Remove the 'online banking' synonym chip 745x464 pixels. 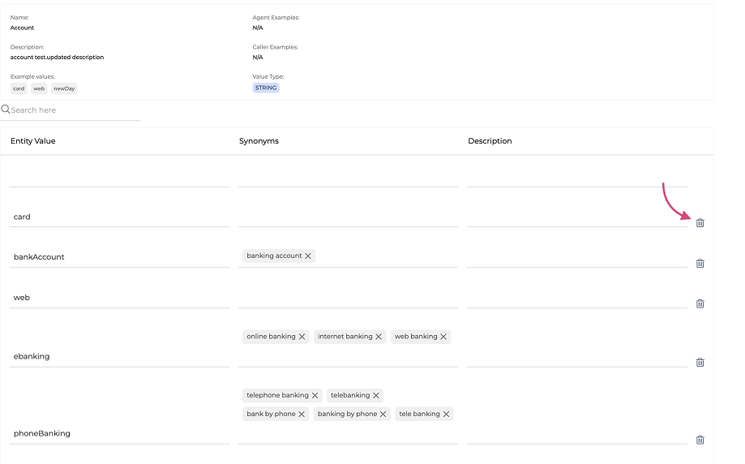pos(302,337)
